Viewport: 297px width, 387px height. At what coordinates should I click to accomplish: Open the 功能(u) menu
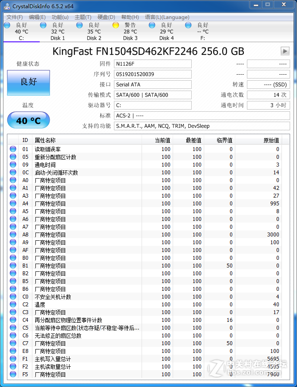[60, 17]
